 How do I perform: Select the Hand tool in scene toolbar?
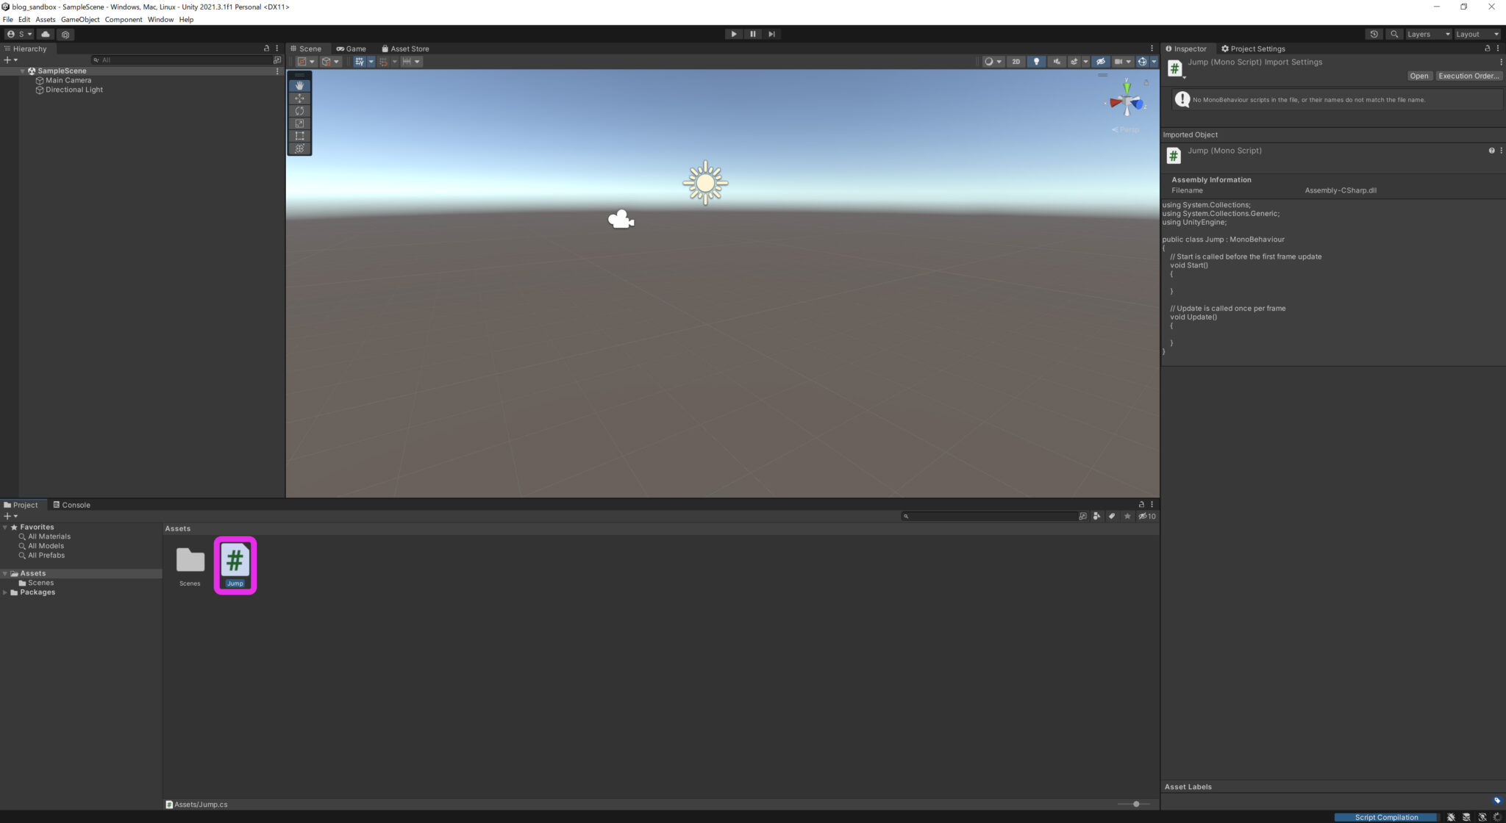point(299,85)
